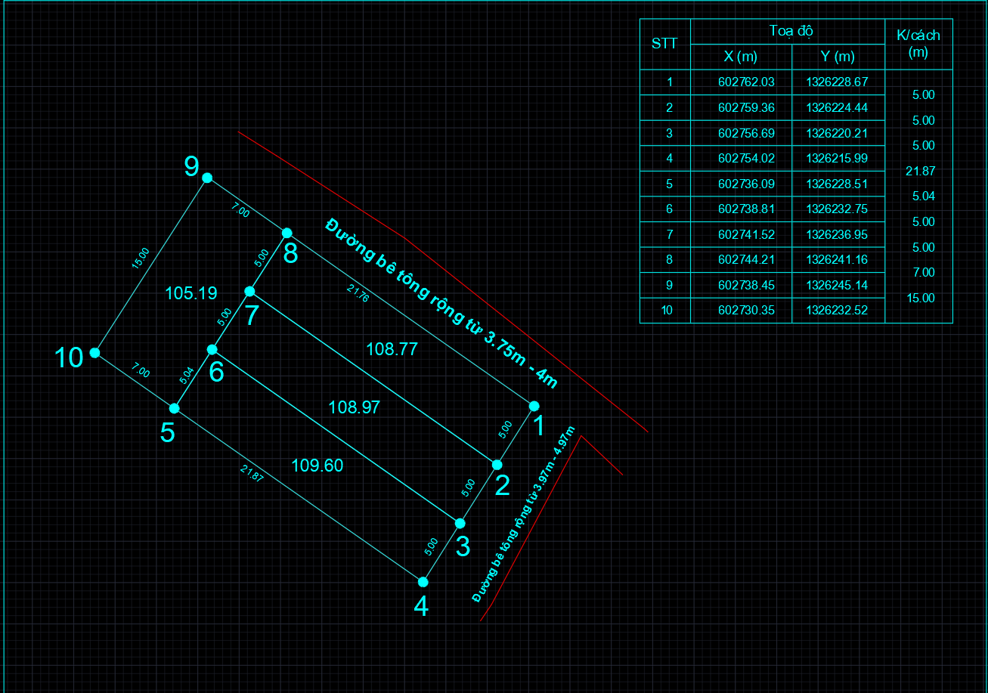The height and width of the screenshot is (693, 988).
Task: Click the cyan node at point 4
Action: [423, 582]
